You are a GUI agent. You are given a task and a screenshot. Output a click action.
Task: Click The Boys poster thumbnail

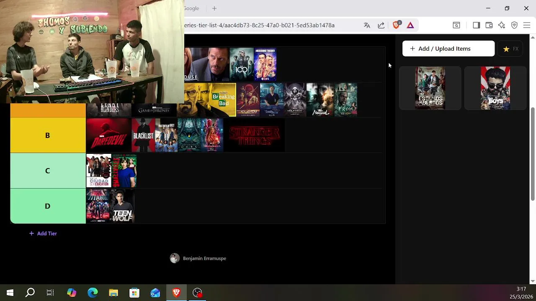click(495, 88)
